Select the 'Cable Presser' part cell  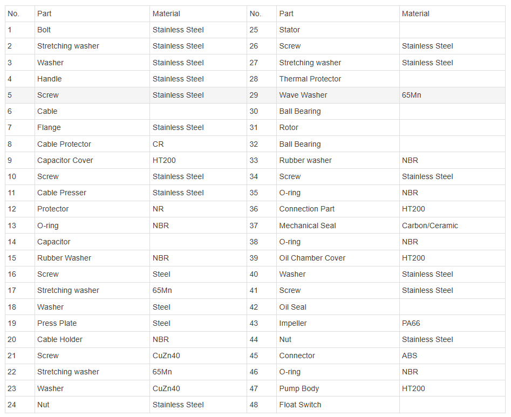pyautogui.click(x=92, y=193)
